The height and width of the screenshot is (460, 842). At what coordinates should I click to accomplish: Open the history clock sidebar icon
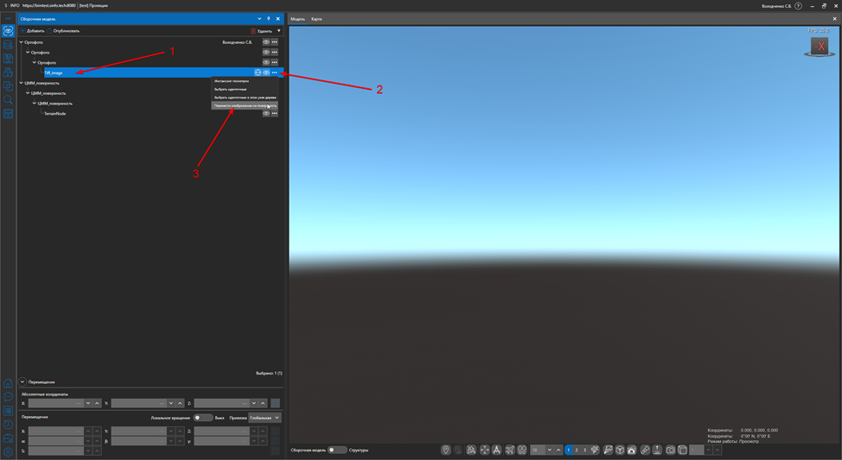coord(8,425)
